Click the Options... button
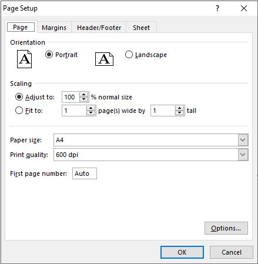This screenshot has width=258, height=264. [x=226, y=228]
